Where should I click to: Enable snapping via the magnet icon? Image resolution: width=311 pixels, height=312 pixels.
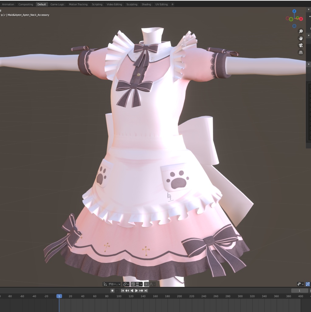(133, 284)
